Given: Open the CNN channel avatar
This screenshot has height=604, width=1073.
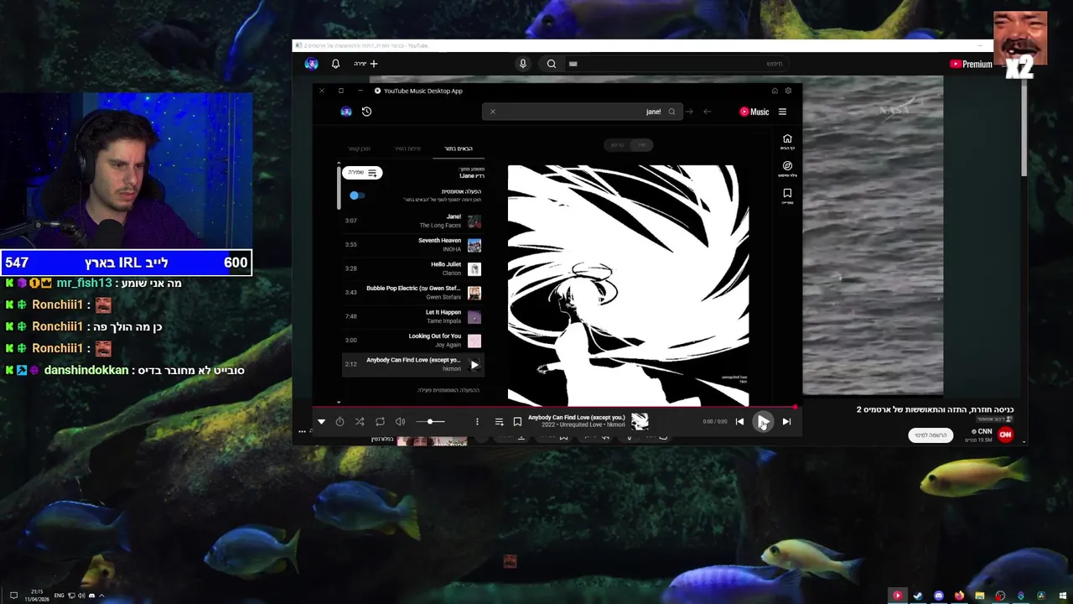Looking at the screenshot, I should pyautogui.click(x=1005, y=435).
